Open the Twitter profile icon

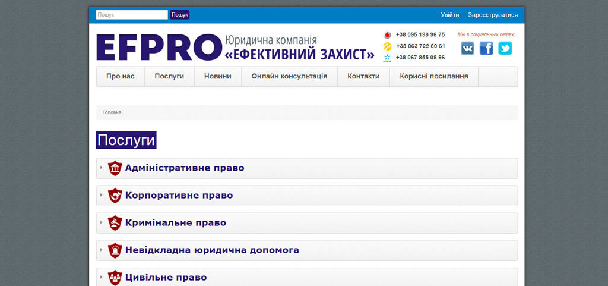click(505, 48)
